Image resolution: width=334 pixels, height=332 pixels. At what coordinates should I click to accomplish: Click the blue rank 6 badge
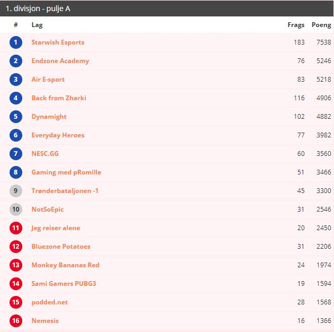[x=16, y=135]
